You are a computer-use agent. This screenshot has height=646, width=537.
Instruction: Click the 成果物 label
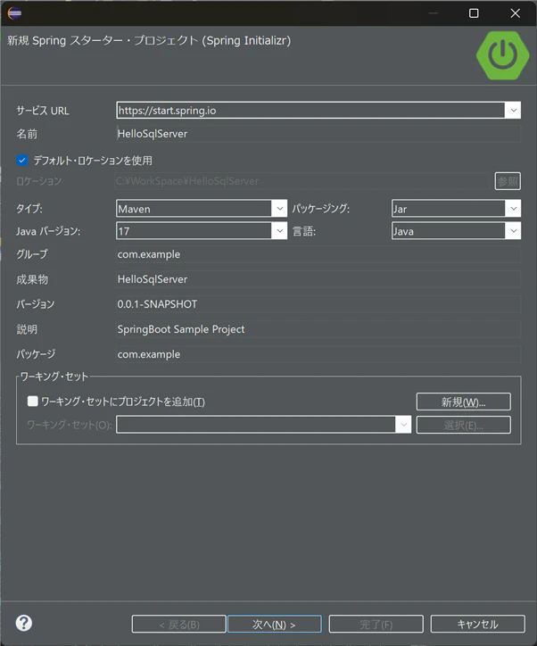click(x=32, y=279)
